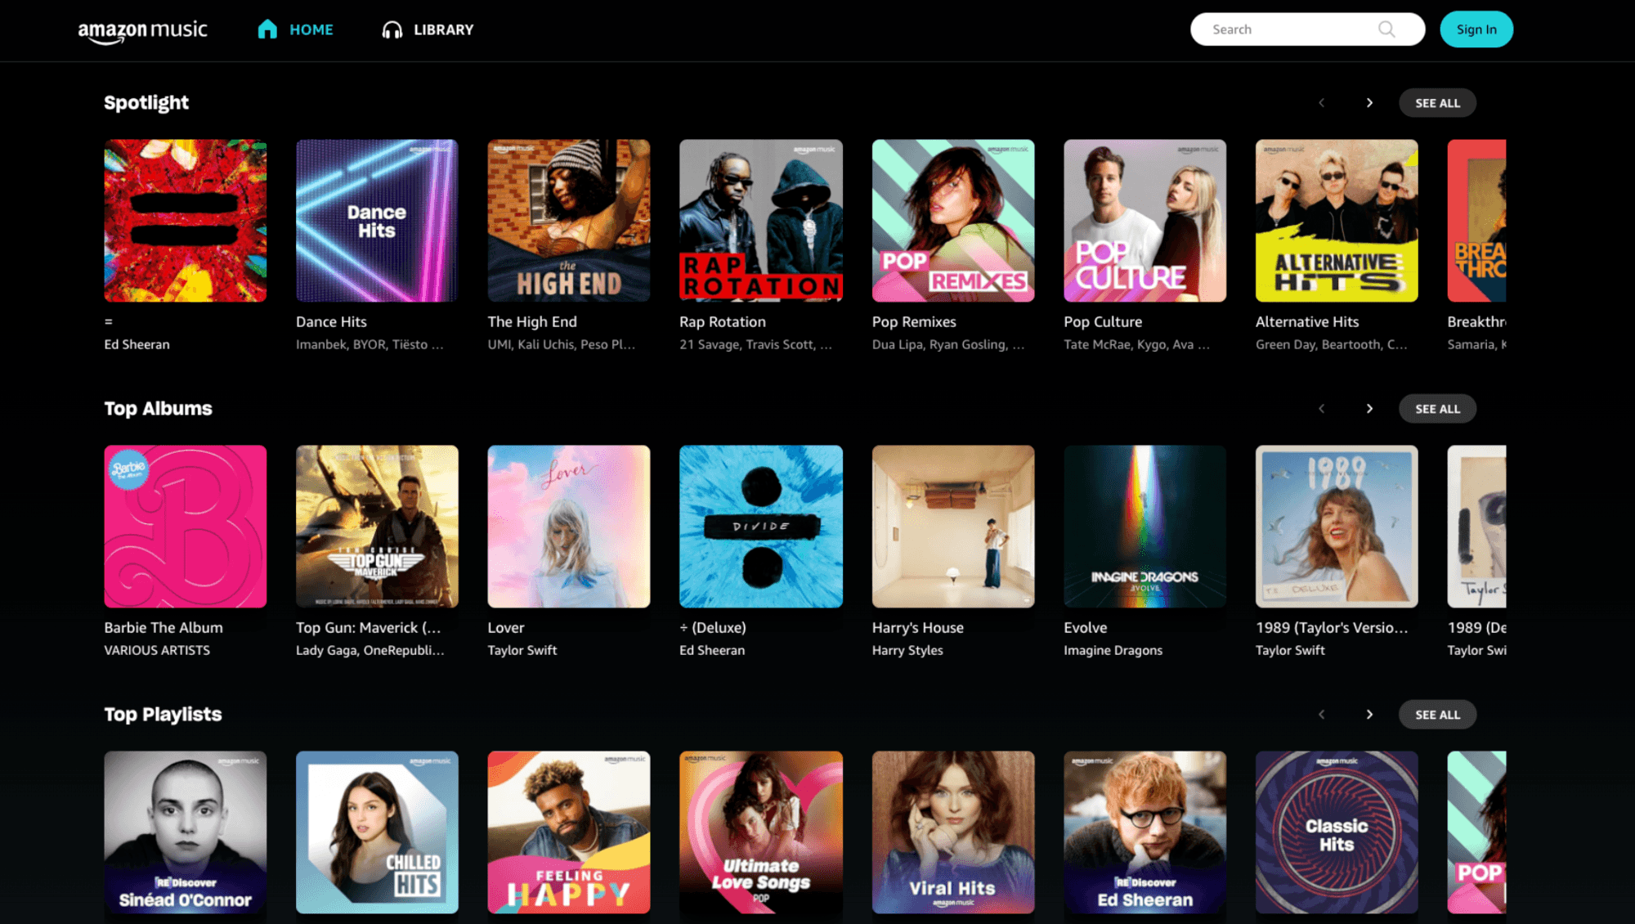1635x924 pixels.
Task: Select the Barbie The Album cover
Action: pyautogui.click(x=186, y=526)
